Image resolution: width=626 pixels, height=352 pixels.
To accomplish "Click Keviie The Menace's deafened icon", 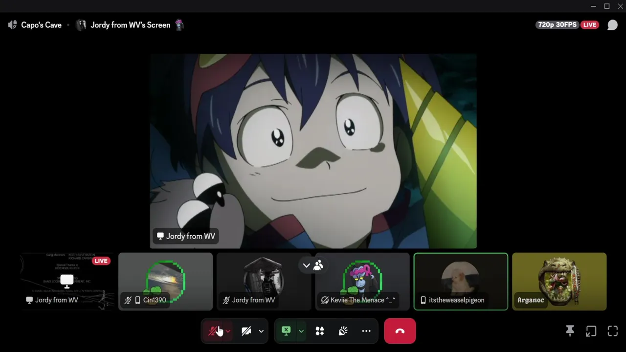I will point(325,300).
